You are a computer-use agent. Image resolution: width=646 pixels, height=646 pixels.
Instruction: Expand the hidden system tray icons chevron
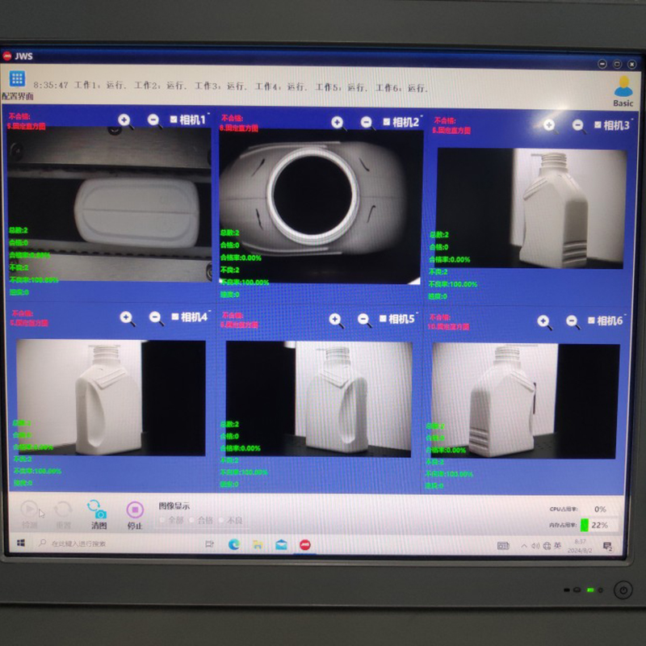[x=524, y=546]
